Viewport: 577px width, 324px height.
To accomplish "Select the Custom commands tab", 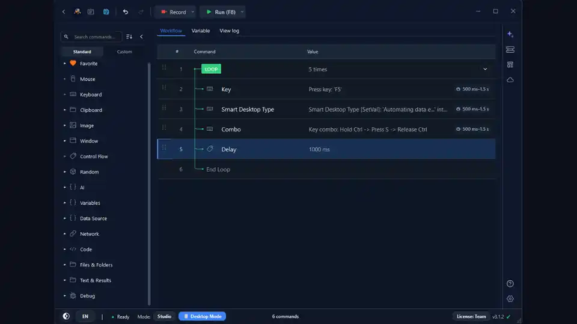I will tap(124, 52).
